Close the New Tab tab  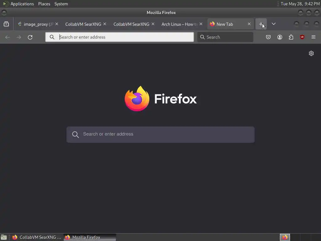pos(249,24)
